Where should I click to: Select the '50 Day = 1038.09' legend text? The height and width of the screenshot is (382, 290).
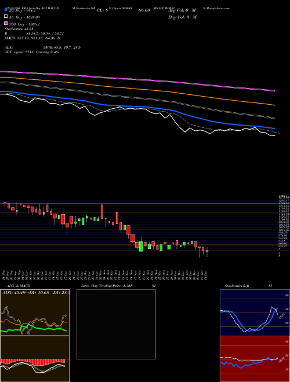(x=25, y=17)
